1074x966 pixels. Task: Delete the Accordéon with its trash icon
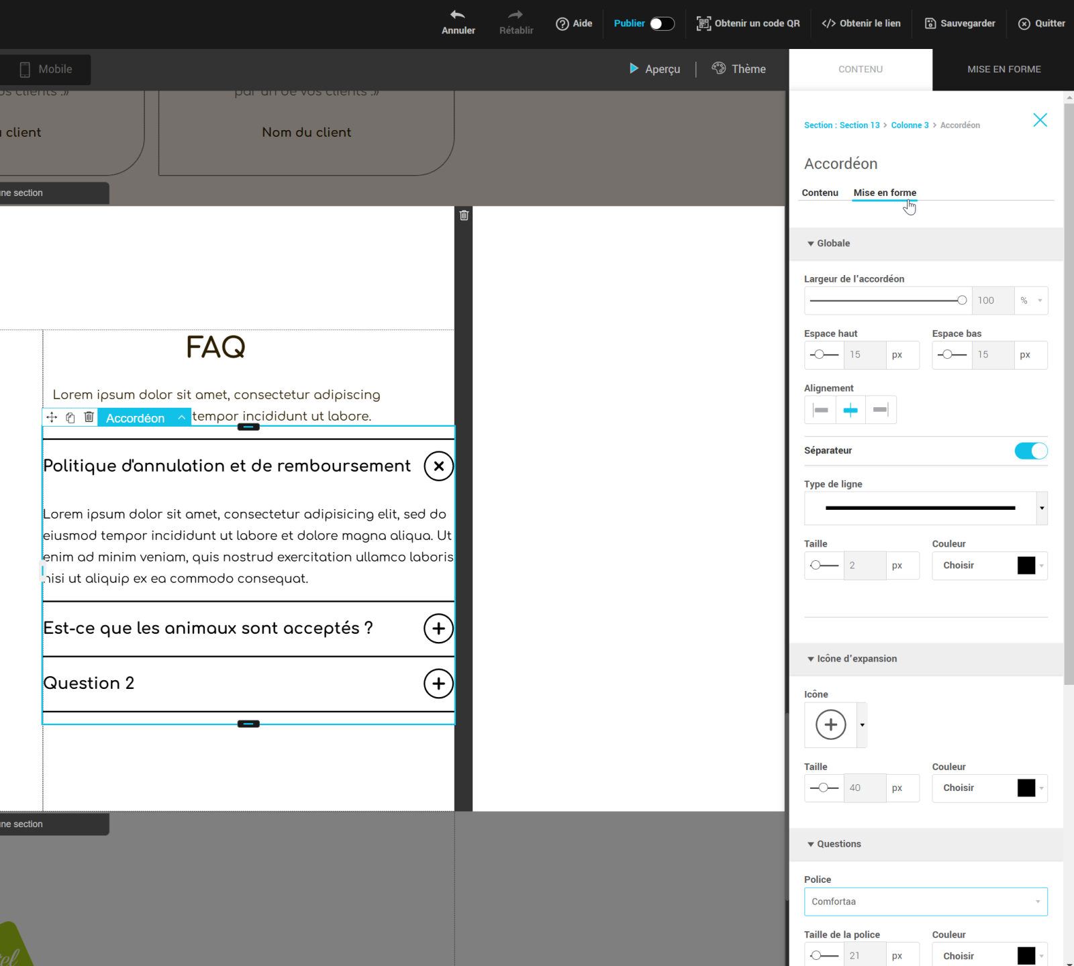pyautogui.click(x=89, y=417)
